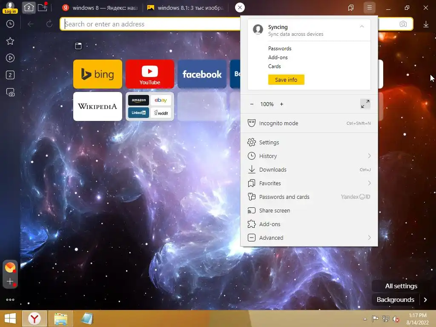
Task: Open the three dots sidebar options
Action: click(x=10, y=300)
